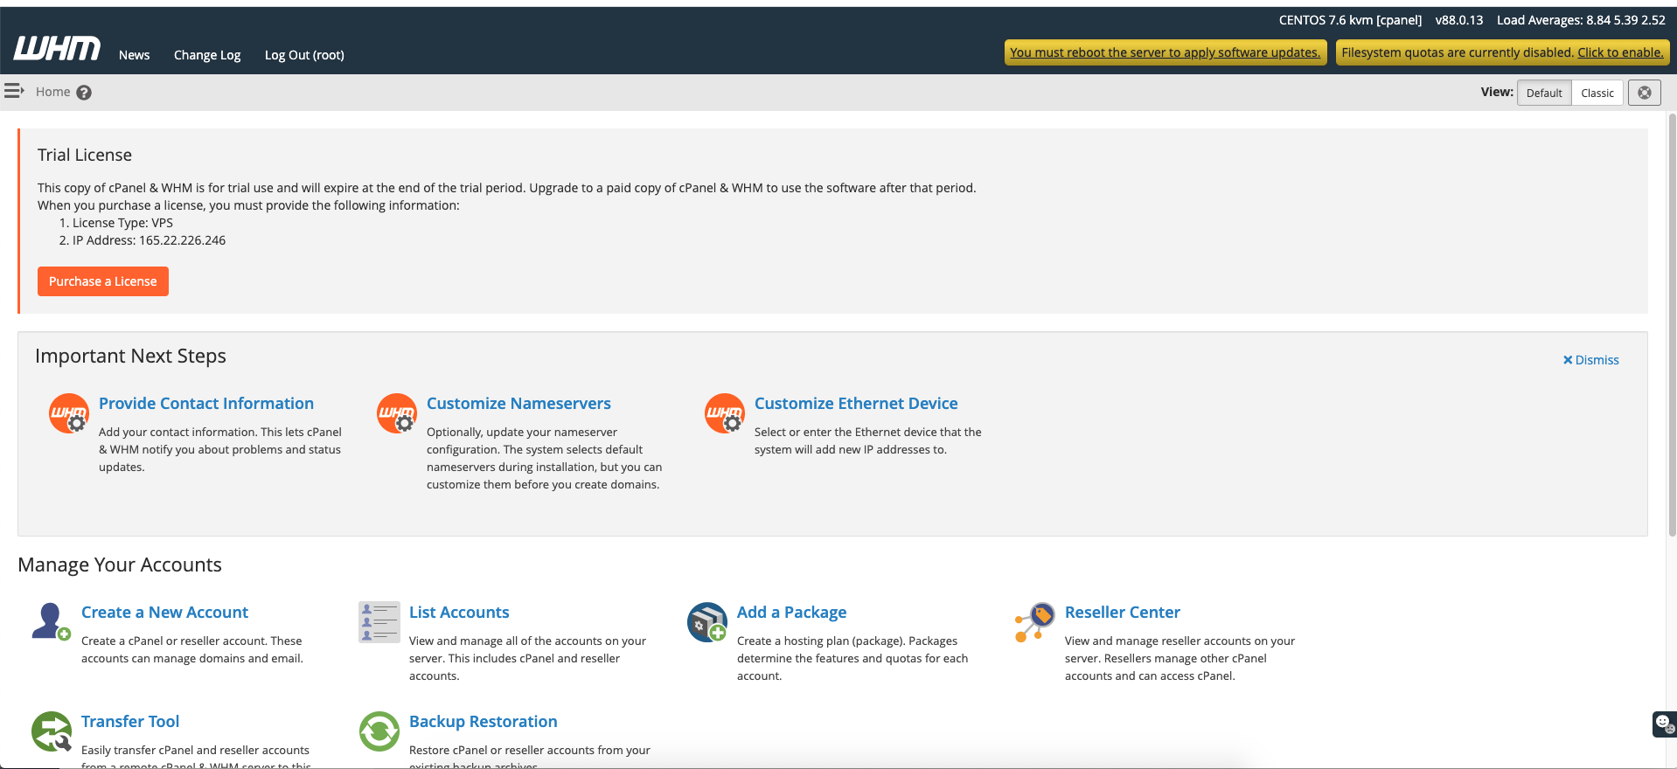The image size is (1677, 769).
Task: Open Add a Package link
Action: (x=791, y=613)
